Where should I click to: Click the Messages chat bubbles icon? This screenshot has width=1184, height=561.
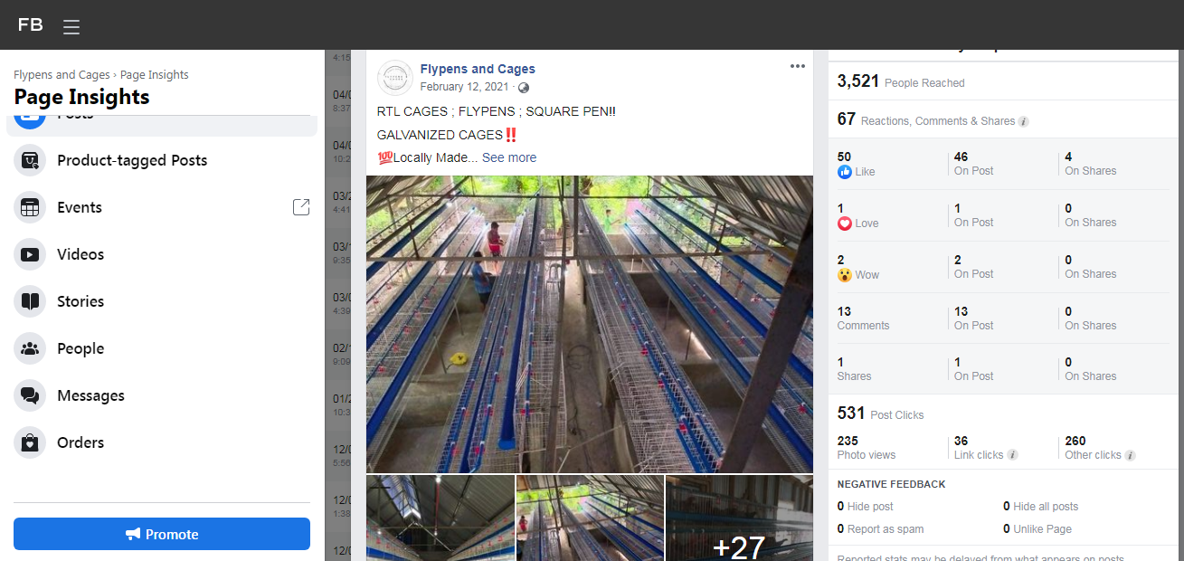30,395
